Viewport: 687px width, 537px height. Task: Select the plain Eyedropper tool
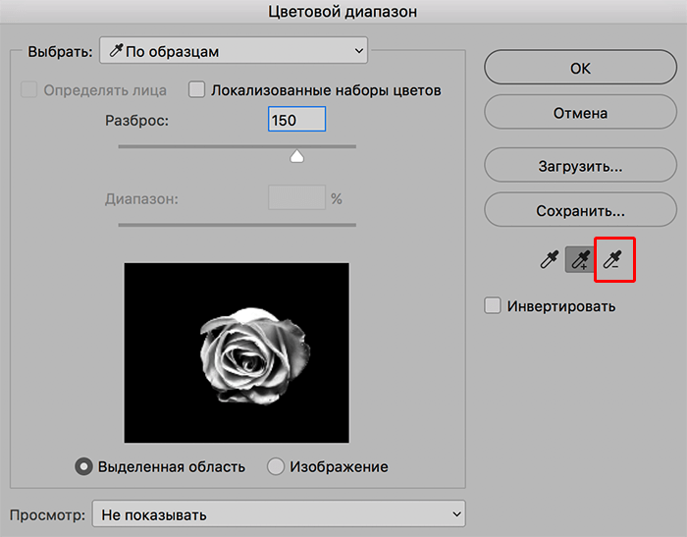tap(549, 259)
